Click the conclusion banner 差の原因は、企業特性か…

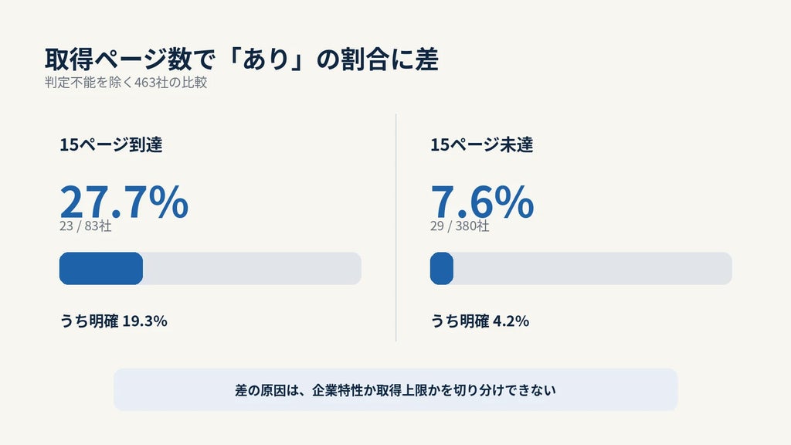pos(395,389)
